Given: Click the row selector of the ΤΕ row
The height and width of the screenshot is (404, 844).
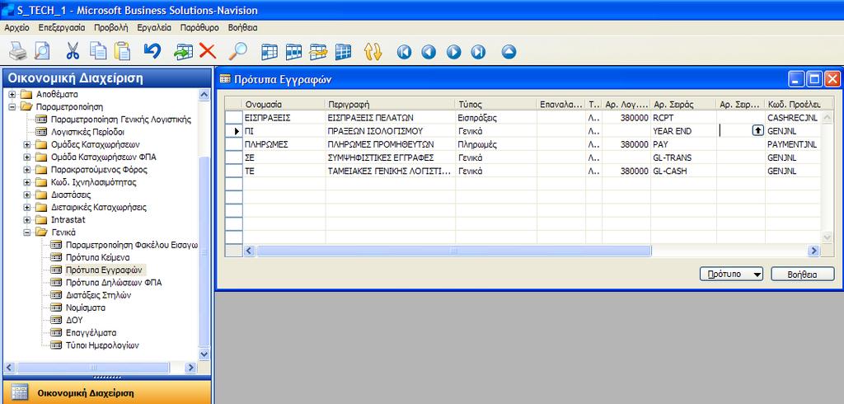Looking at the screenshot, I should pos(233,171).
